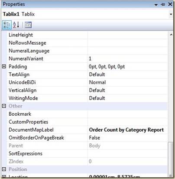Screen dimensions: 175x179
Task: Click the OmitBorderOnPageBreak False value
Action: tap(94, 137)
